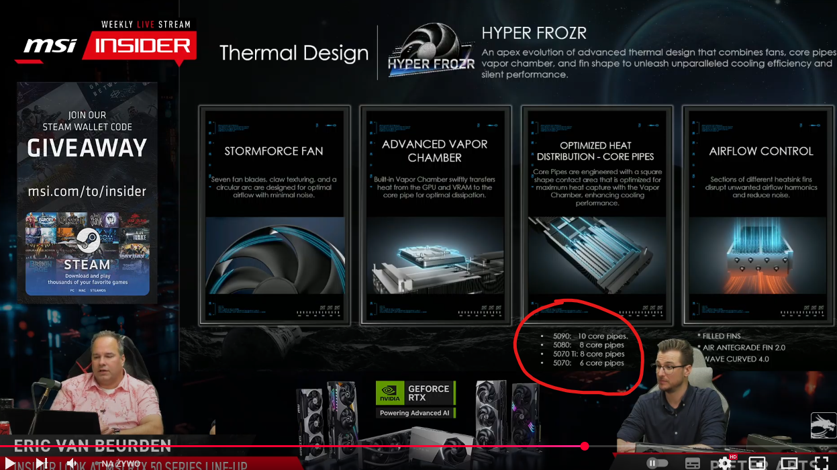Turn on subtitles with the captions icon
Image resolution: width=837 pixels, height=470 pixels.
692,463
